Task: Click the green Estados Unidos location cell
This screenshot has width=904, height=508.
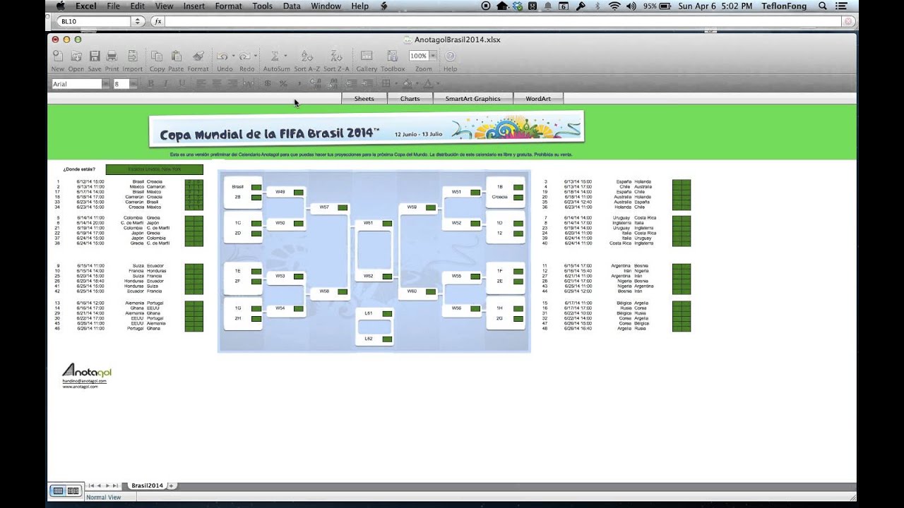Action: pyautogui.click(x=154, y=169)
